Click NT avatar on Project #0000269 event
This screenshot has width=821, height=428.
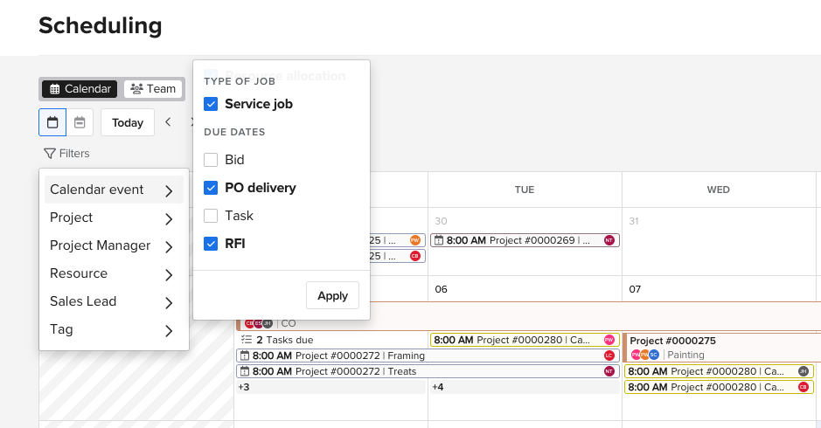pyautogui.click(x=609, y=240)
